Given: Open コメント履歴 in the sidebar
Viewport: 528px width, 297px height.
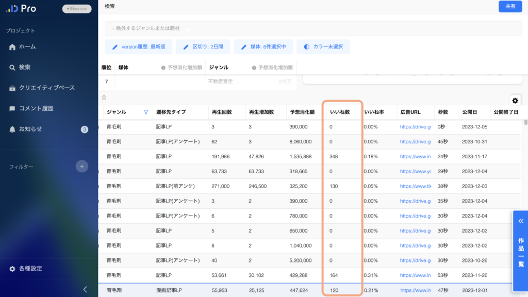Looking at the screenshot, I should pos(36,108).
